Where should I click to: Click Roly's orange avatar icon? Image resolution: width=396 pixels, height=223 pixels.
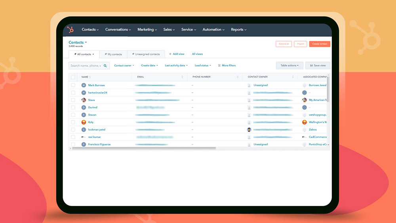[84, 122]
